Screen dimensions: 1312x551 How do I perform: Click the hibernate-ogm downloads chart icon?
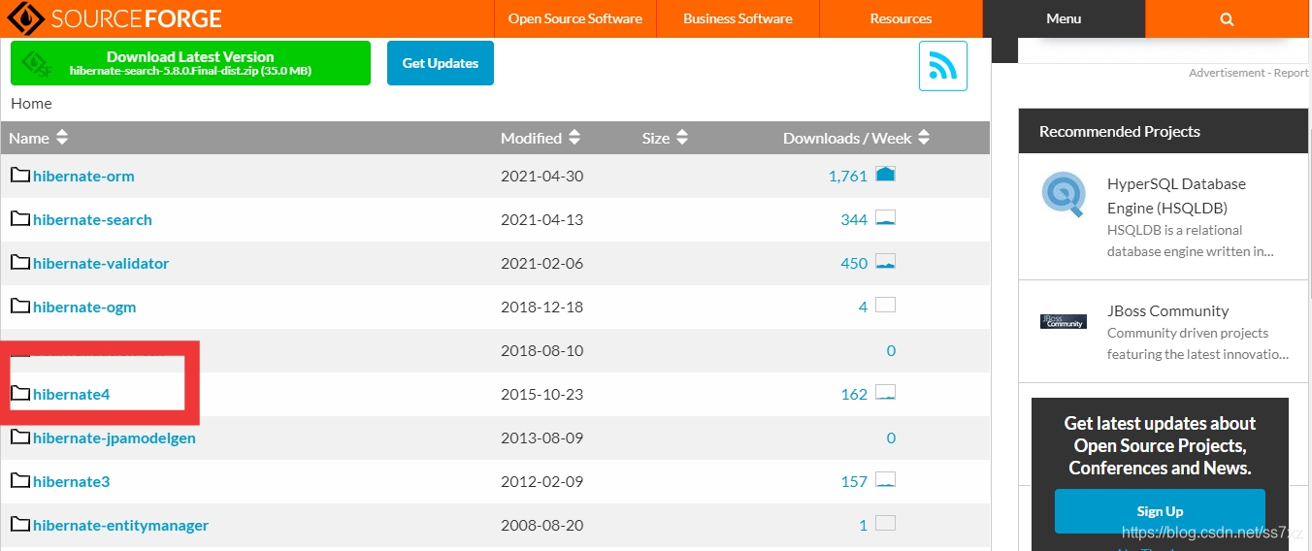pos(885,306)
